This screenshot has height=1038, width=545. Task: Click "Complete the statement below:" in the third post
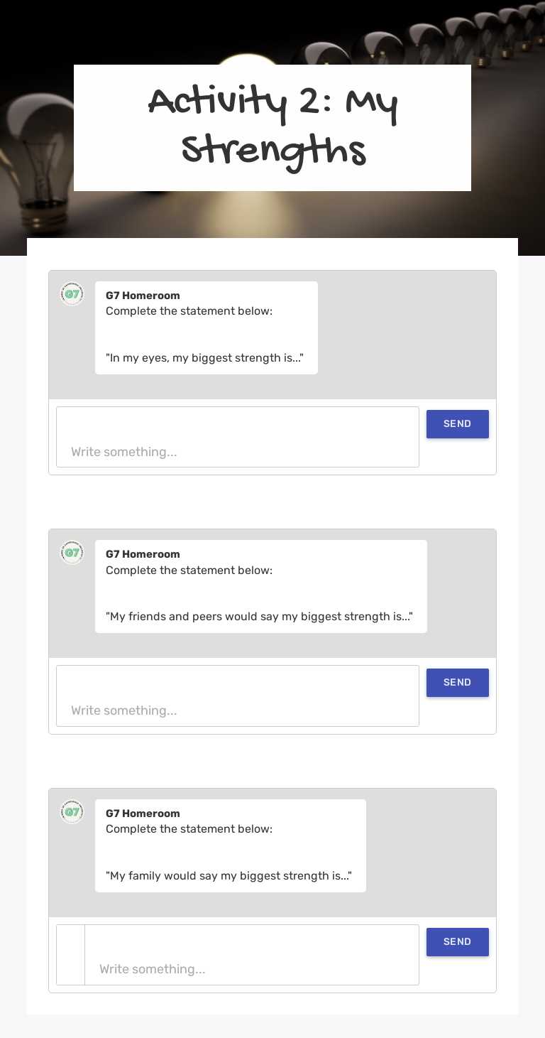click(189, 829)
